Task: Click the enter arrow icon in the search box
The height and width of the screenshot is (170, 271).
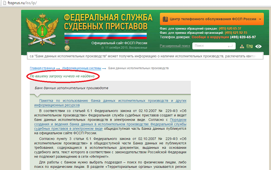Action: pos(230,46)
